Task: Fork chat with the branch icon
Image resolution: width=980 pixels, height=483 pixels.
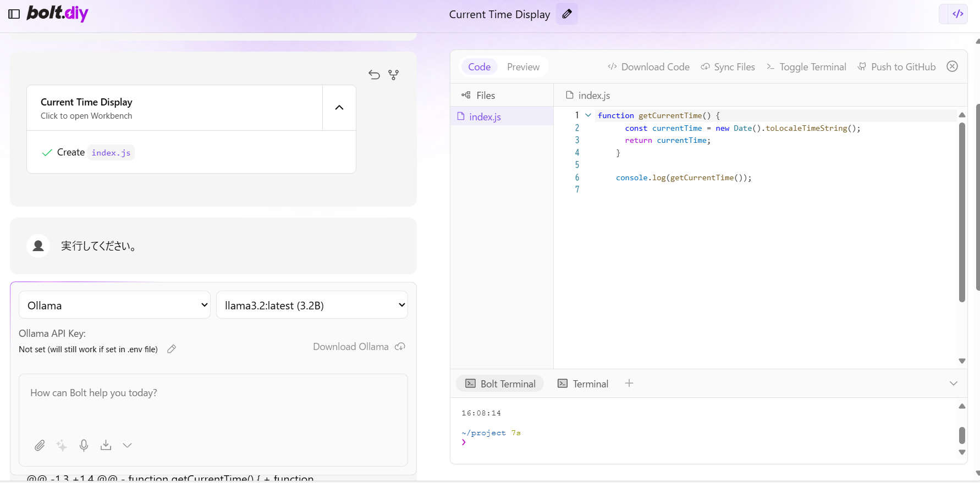Action: point(394,75)
